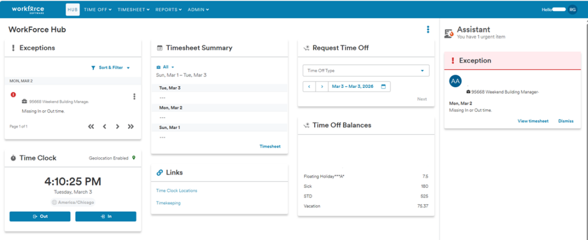Go to last page of exceptions
The width and height of the screenshot is (588, 240).
(131, 126)
